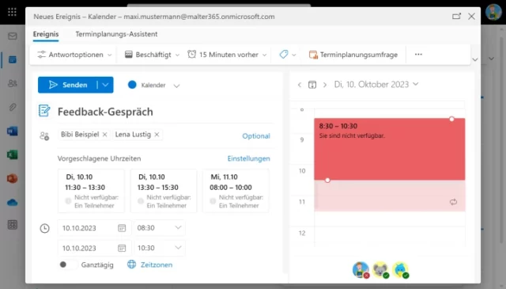
Task: Click the 8:30 – 10:30 event block
Action: [x=390, y=149]
